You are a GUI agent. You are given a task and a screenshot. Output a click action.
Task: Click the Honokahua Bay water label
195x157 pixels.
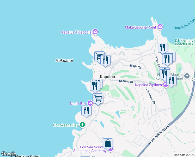tap(184, 24)
